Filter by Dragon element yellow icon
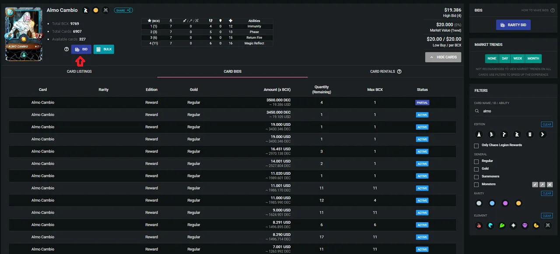This screenshot has width=560, height=254. point(536,226)
